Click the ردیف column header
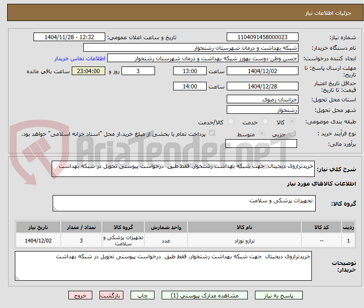This screenshot has width=364, height=308. pyautogui.click(x=348, y=227)
